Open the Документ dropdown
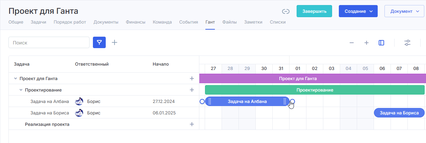 [x=404, y=11]
